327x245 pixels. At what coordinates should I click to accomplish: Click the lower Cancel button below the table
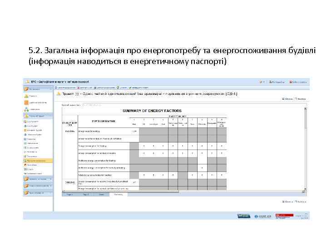click(300, 201)
